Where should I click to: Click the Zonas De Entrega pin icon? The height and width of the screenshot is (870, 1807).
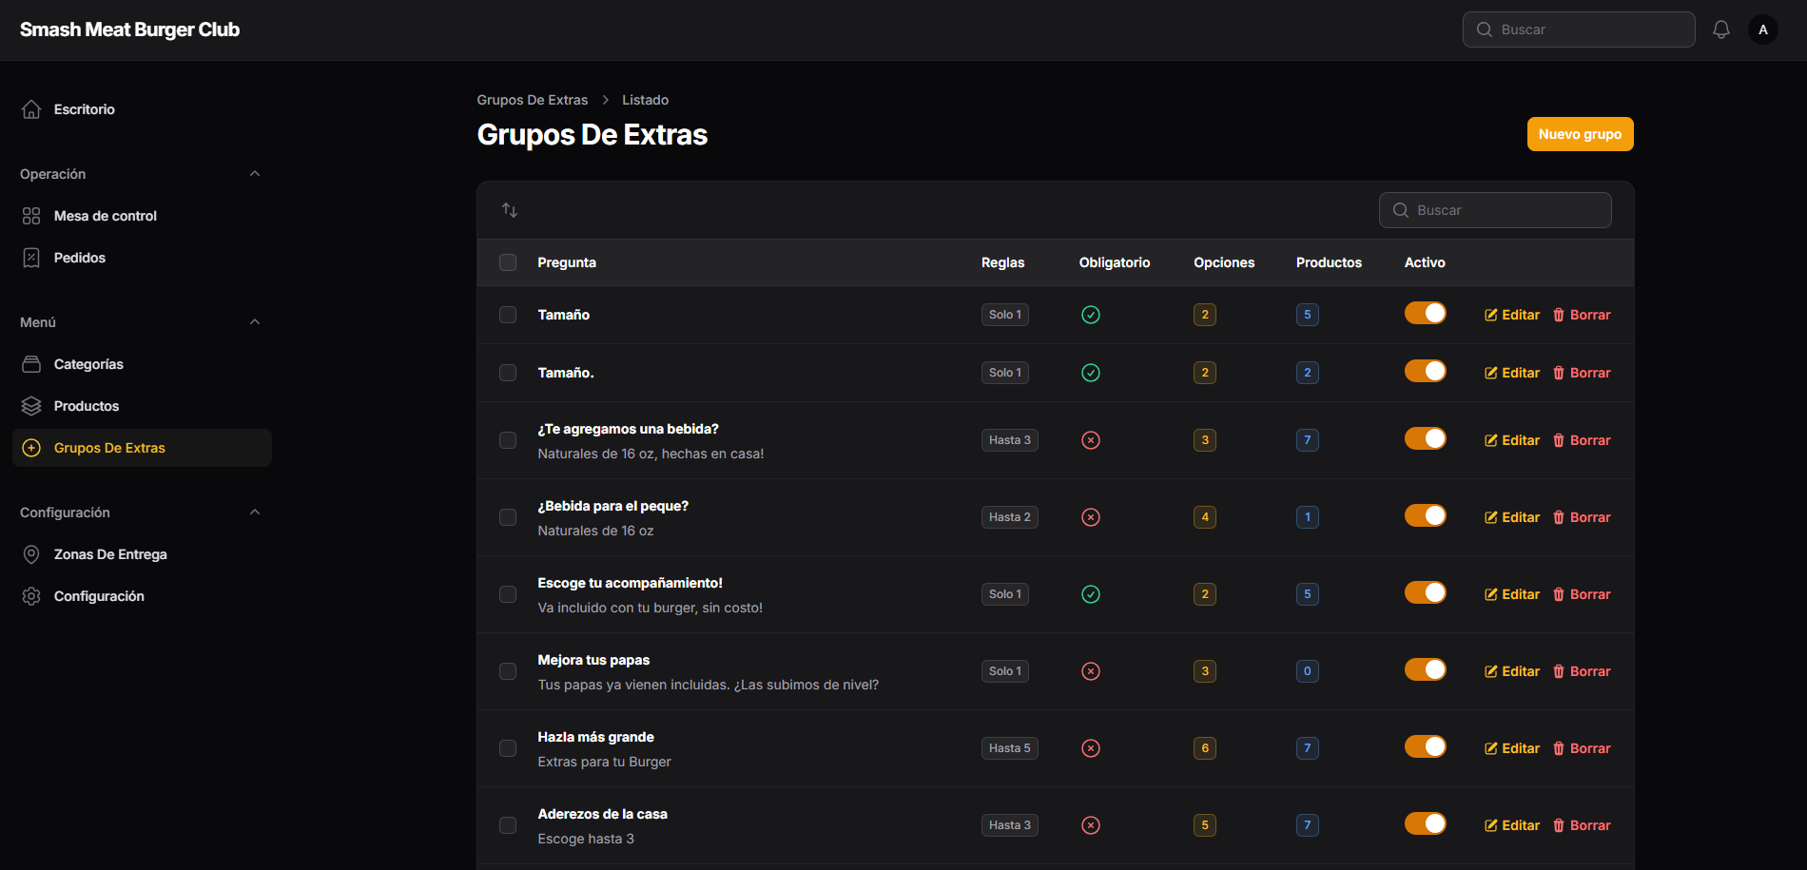click(31, 554)
